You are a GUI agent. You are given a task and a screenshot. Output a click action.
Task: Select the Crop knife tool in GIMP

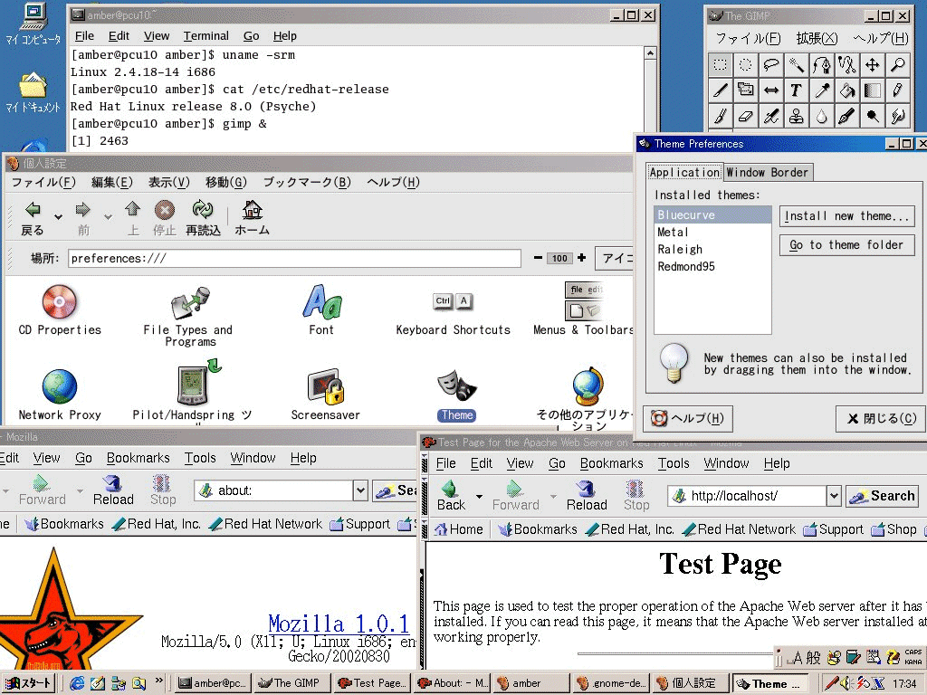click(720, 90)
